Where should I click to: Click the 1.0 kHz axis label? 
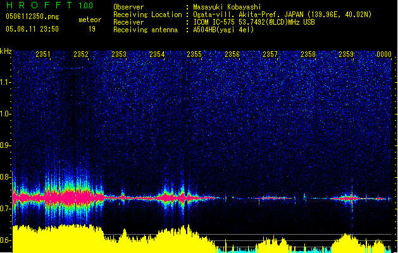point(5,114)
